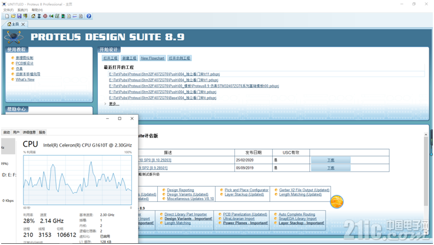Viewport: 434px width, 245px height.
Task: Open the Base\004 recent project link
Action: pyautogui.click(x=163, y=98)
